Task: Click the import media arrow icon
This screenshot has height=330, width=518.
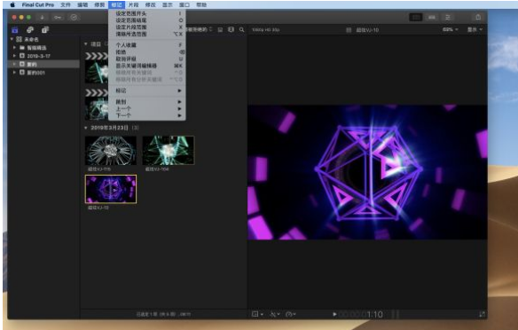Action: pos(43,17)
